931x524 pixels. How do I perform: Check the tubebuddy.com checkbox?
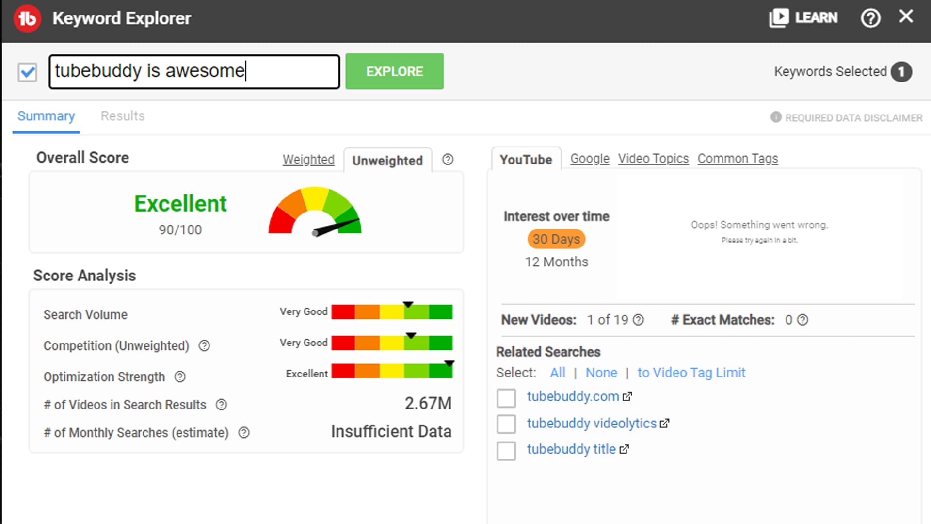click(x=506, y=398)
